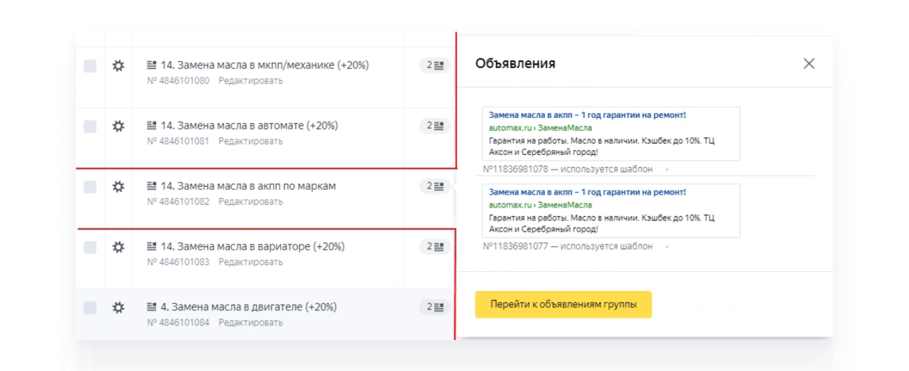Viewport: 909px width, 371px height.
Task: Tick checkbox for "Замена масла в мкпп/механике"
Action: tap(90, 66)
